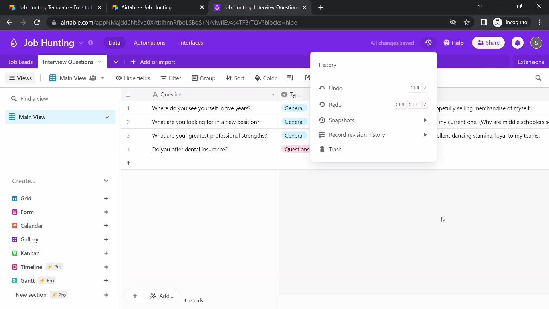The image size is (549, 309).
Task: Click the Color type swatch on row 4
Action: click(297, 149)
